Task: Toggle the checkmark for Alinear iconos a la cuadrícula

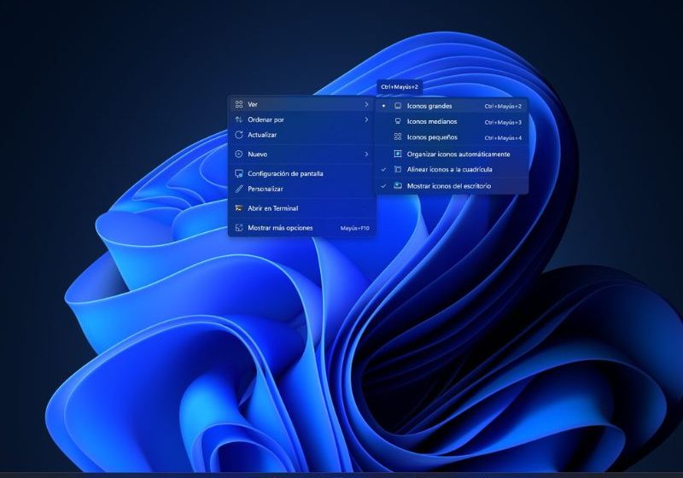Action: coord(383,169)
